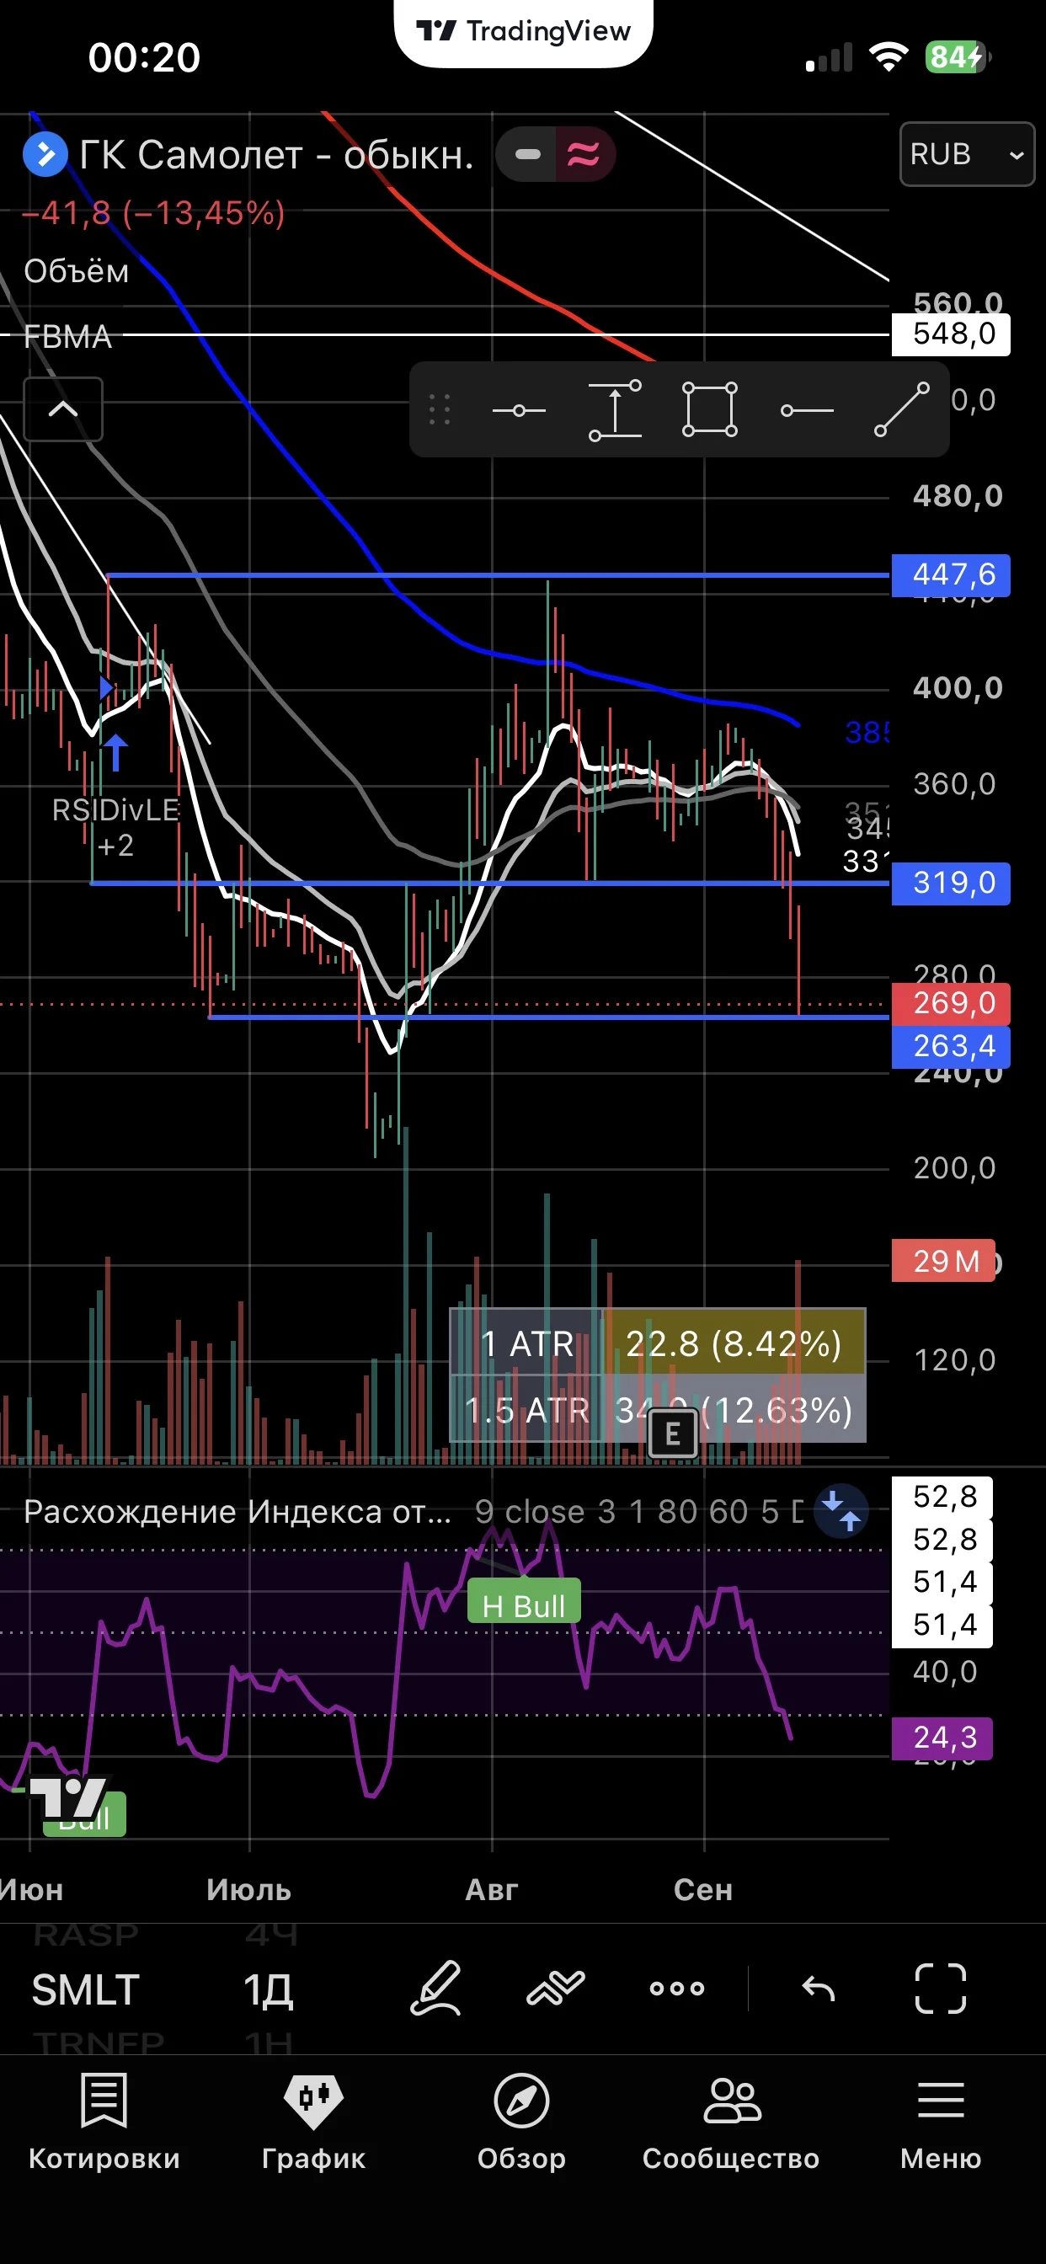Viewport: 1046px width, 2264px height.
Task: Open the 1Д timeframe selector
Action: pyautogui.click(x=268, y=1989)
